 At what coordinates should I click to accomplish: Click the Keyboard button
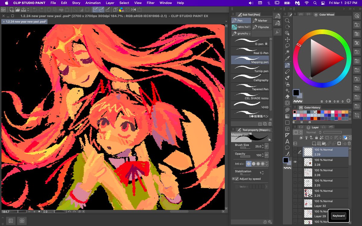click(x=338, y=216)
